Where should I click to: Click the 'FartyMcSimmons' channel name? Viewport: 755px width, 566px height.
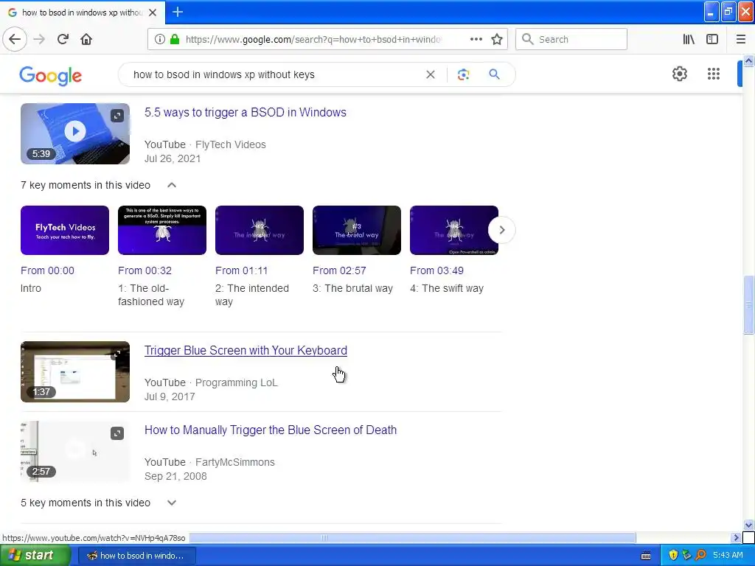[235, 462]
